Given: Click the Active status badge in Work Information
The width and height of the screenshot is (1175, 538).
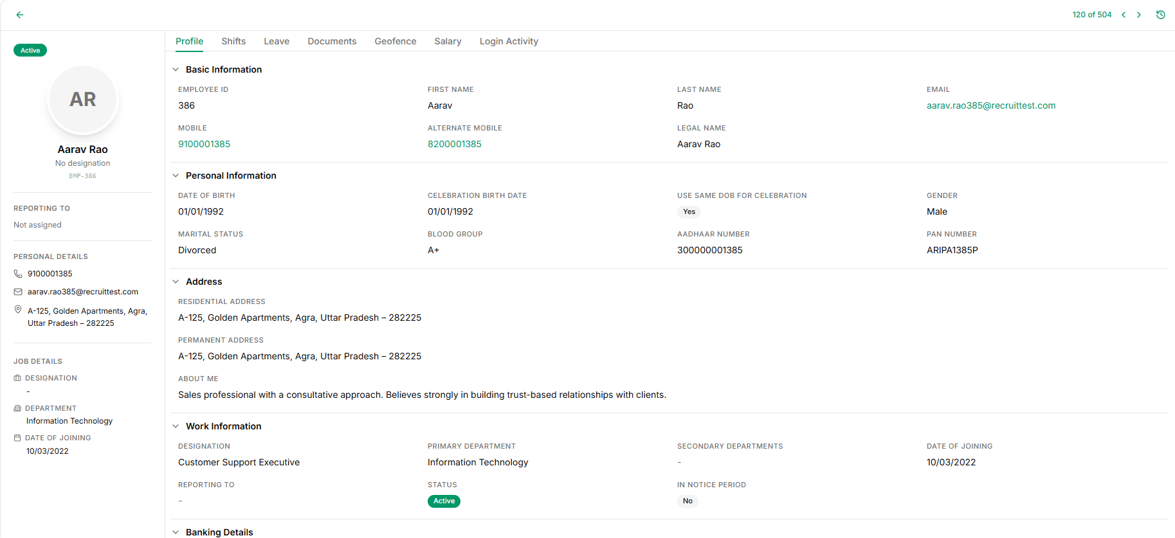Looking at the screenshot, I should click(x=444, y=501).
